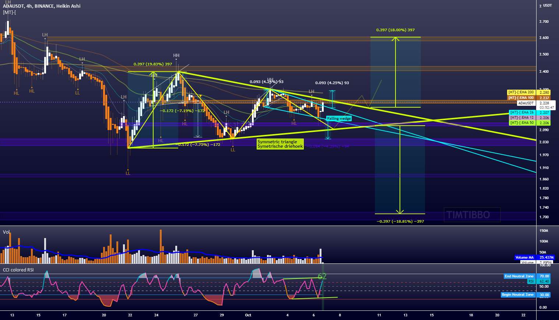Click the Vol pane label
The height and width of the screenshot is (320, 559).
6,232
